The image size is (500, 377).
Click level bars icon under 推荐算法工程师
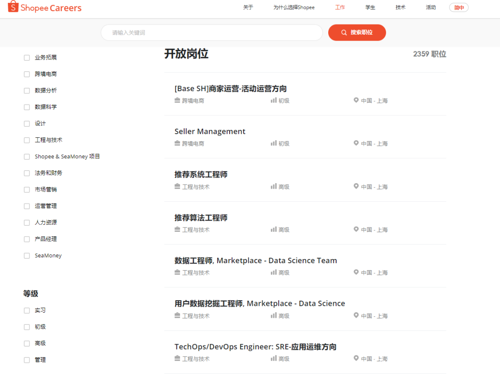click(x=274, y=229)
